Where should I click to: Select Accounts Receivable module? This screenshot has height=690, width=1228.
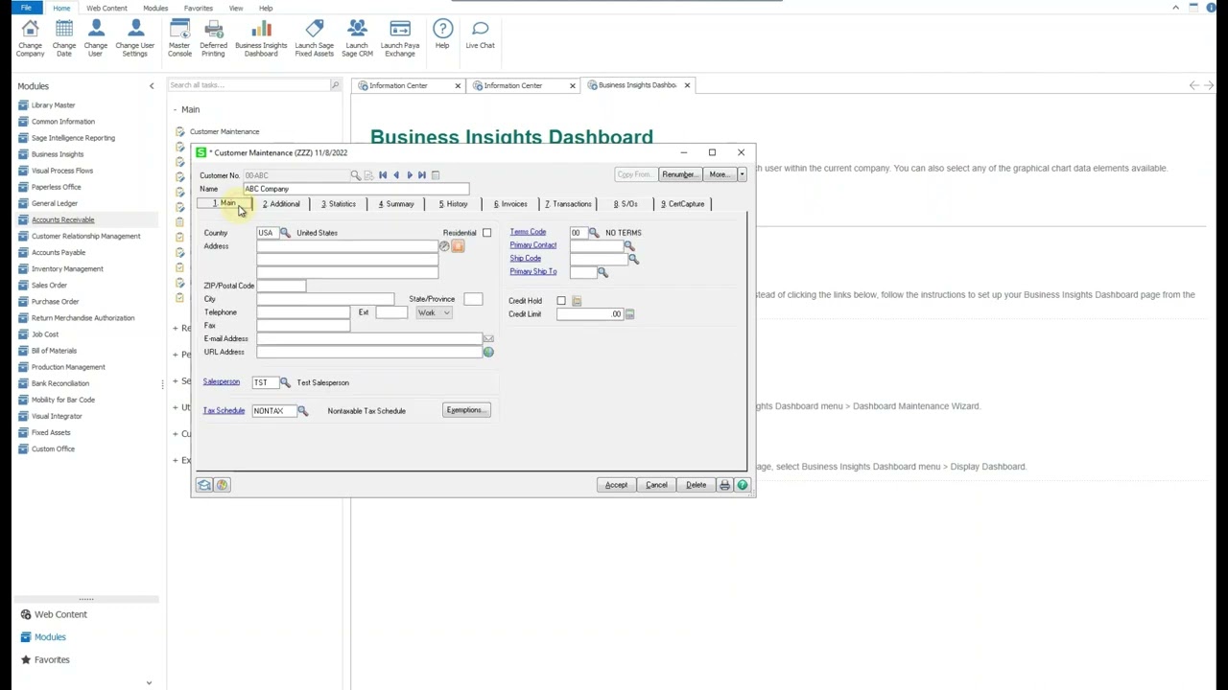(63, 219)
